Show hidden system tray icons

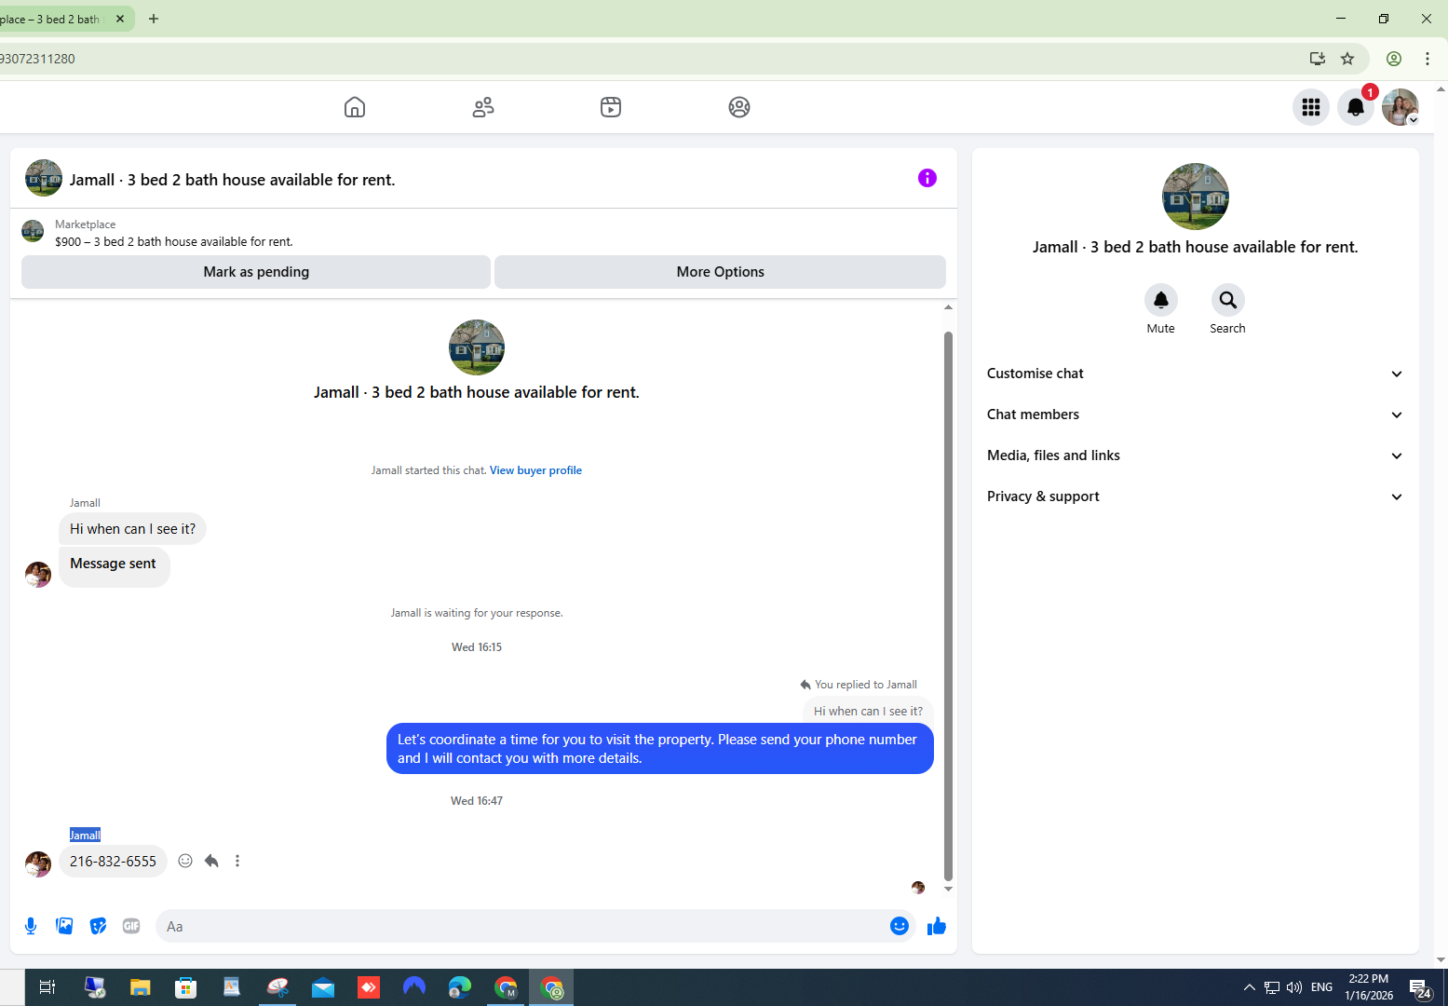1249,987
